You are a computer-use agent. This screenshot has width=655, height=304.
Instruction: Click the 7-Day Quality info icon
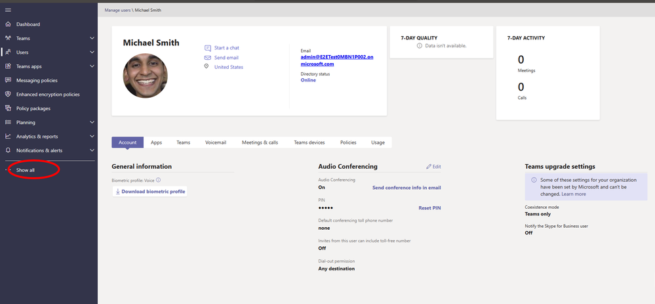[420, 45]
